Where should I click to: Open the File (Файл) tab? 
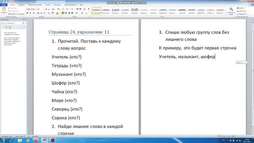pos(4,5)
